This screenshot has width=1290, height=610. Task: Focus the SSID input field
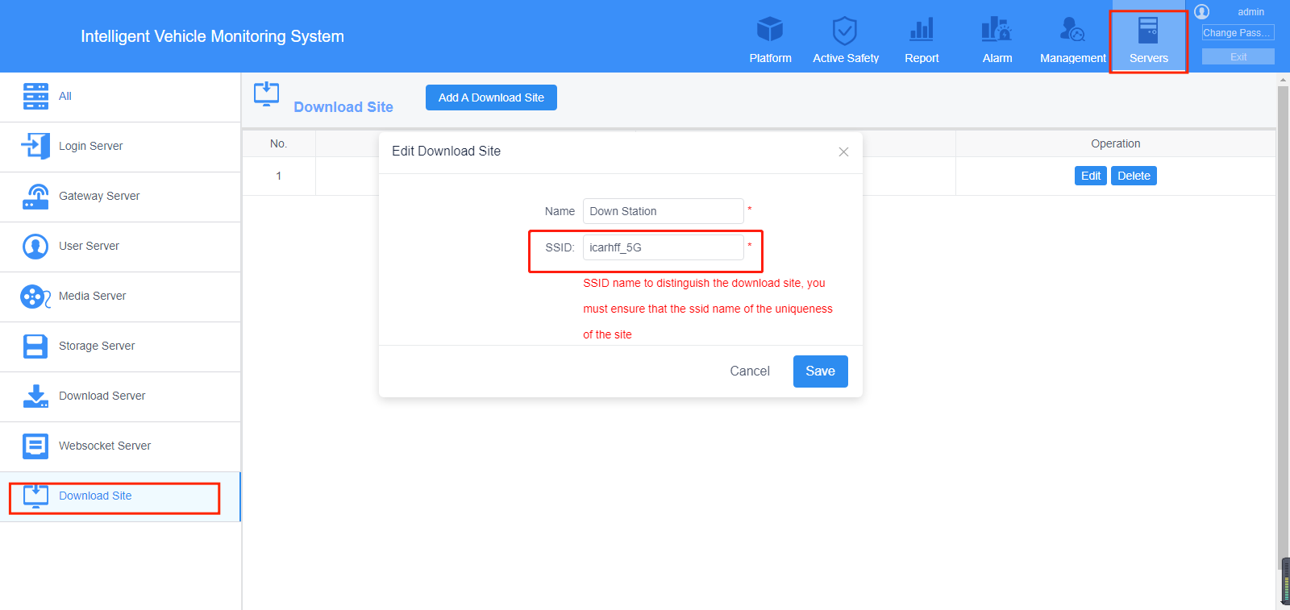663,247
